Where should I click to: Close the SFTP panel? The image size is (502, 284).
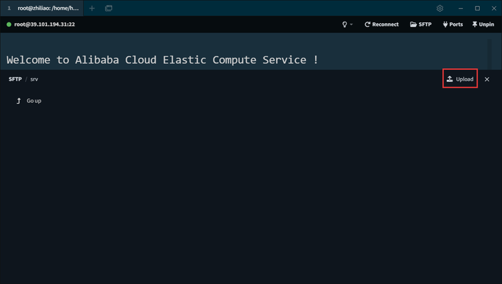click(x=487, y=79)
